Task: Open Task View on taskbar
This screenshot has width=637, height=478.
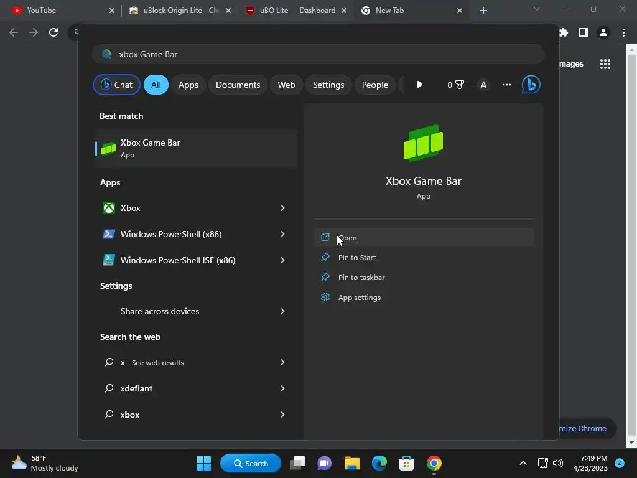Action: pos(297,463)
